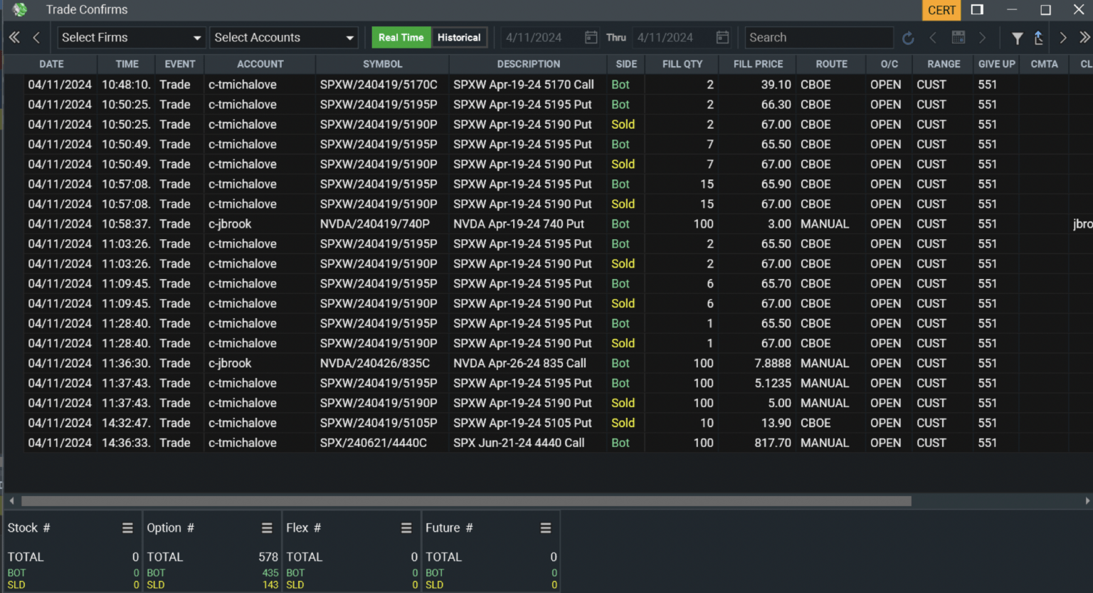Export trades using the upload icon
Image resolution: width=1093 pixels, height=593 pixels.
(x=1039, y=38)
